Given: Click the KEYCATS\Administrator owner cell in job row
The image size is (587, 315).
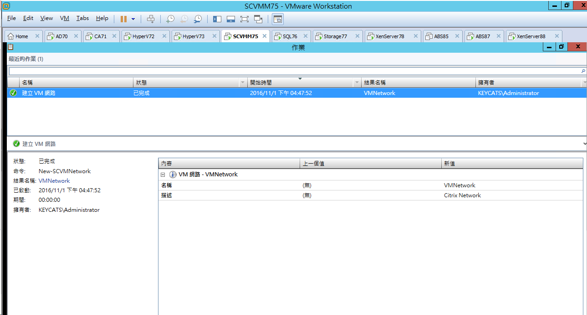Looking at the screenshot, I should tap(508, 93).
